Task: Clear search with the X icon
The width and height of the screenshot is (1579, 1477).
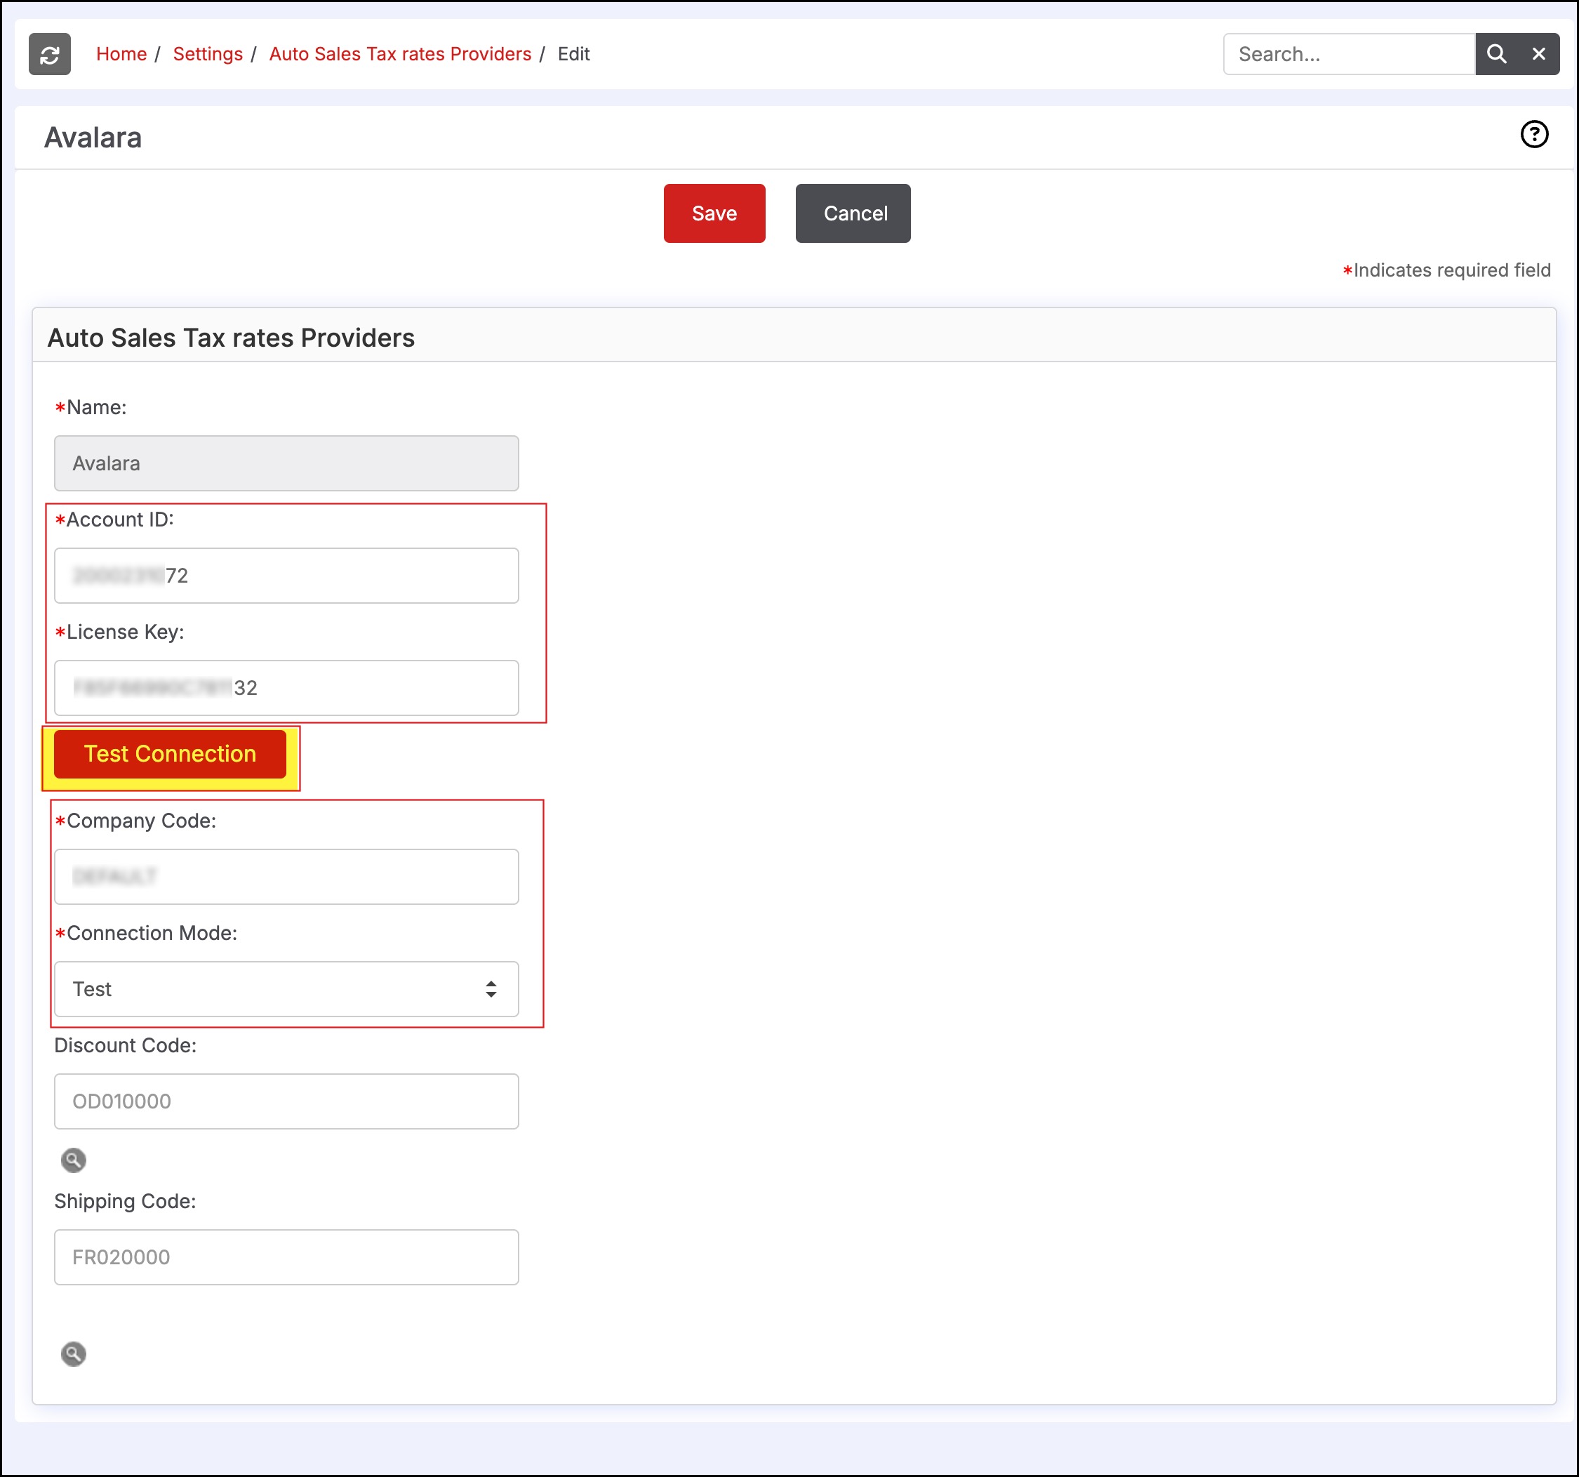Action: point(1538,54)
